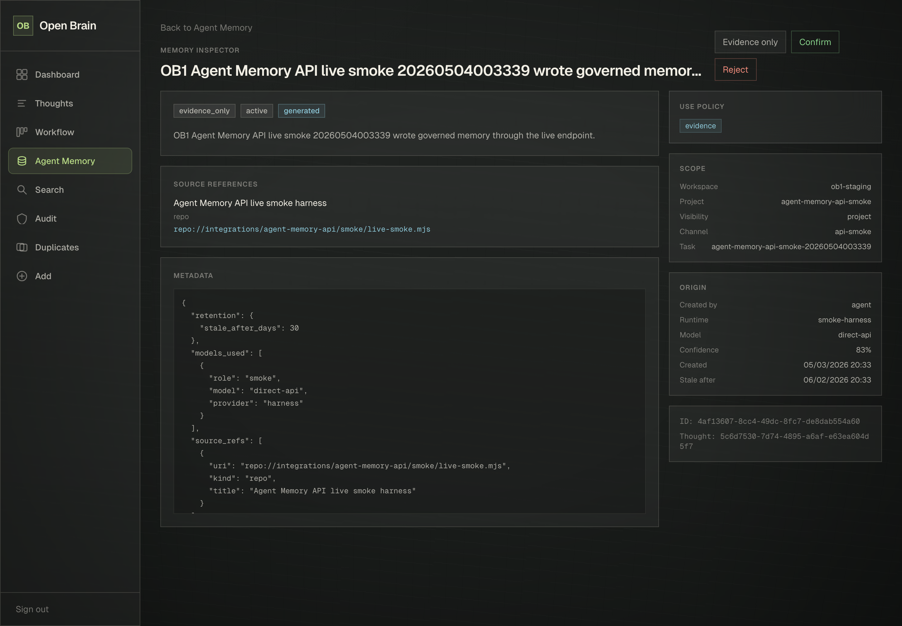The image size is (902, 626).
Task: Click Back to Agent Memory link
Action: [x=206, y=28]
